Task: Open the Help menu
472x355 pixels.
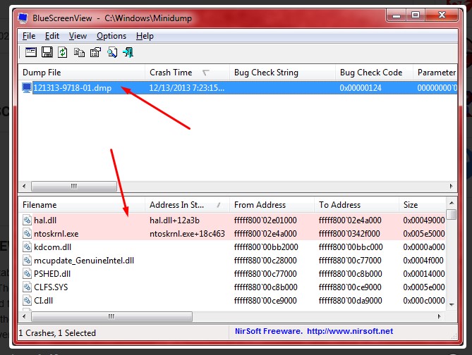Action: click(145, 36)
